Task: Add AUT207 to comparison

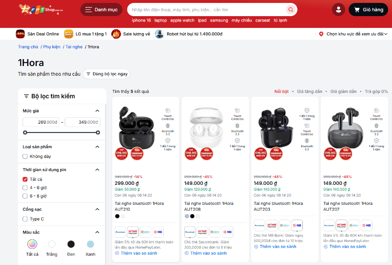Action: point(345,246)
